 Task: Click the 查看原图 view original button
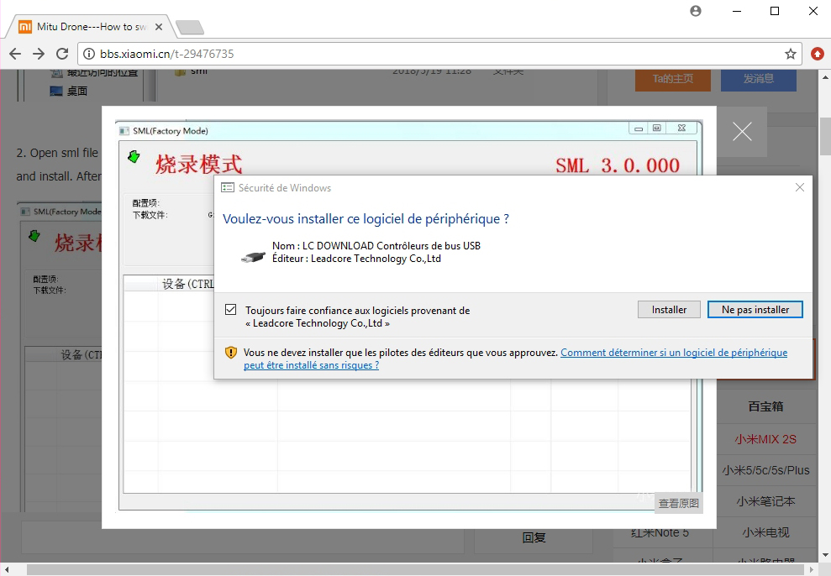(x=679, y=503)
